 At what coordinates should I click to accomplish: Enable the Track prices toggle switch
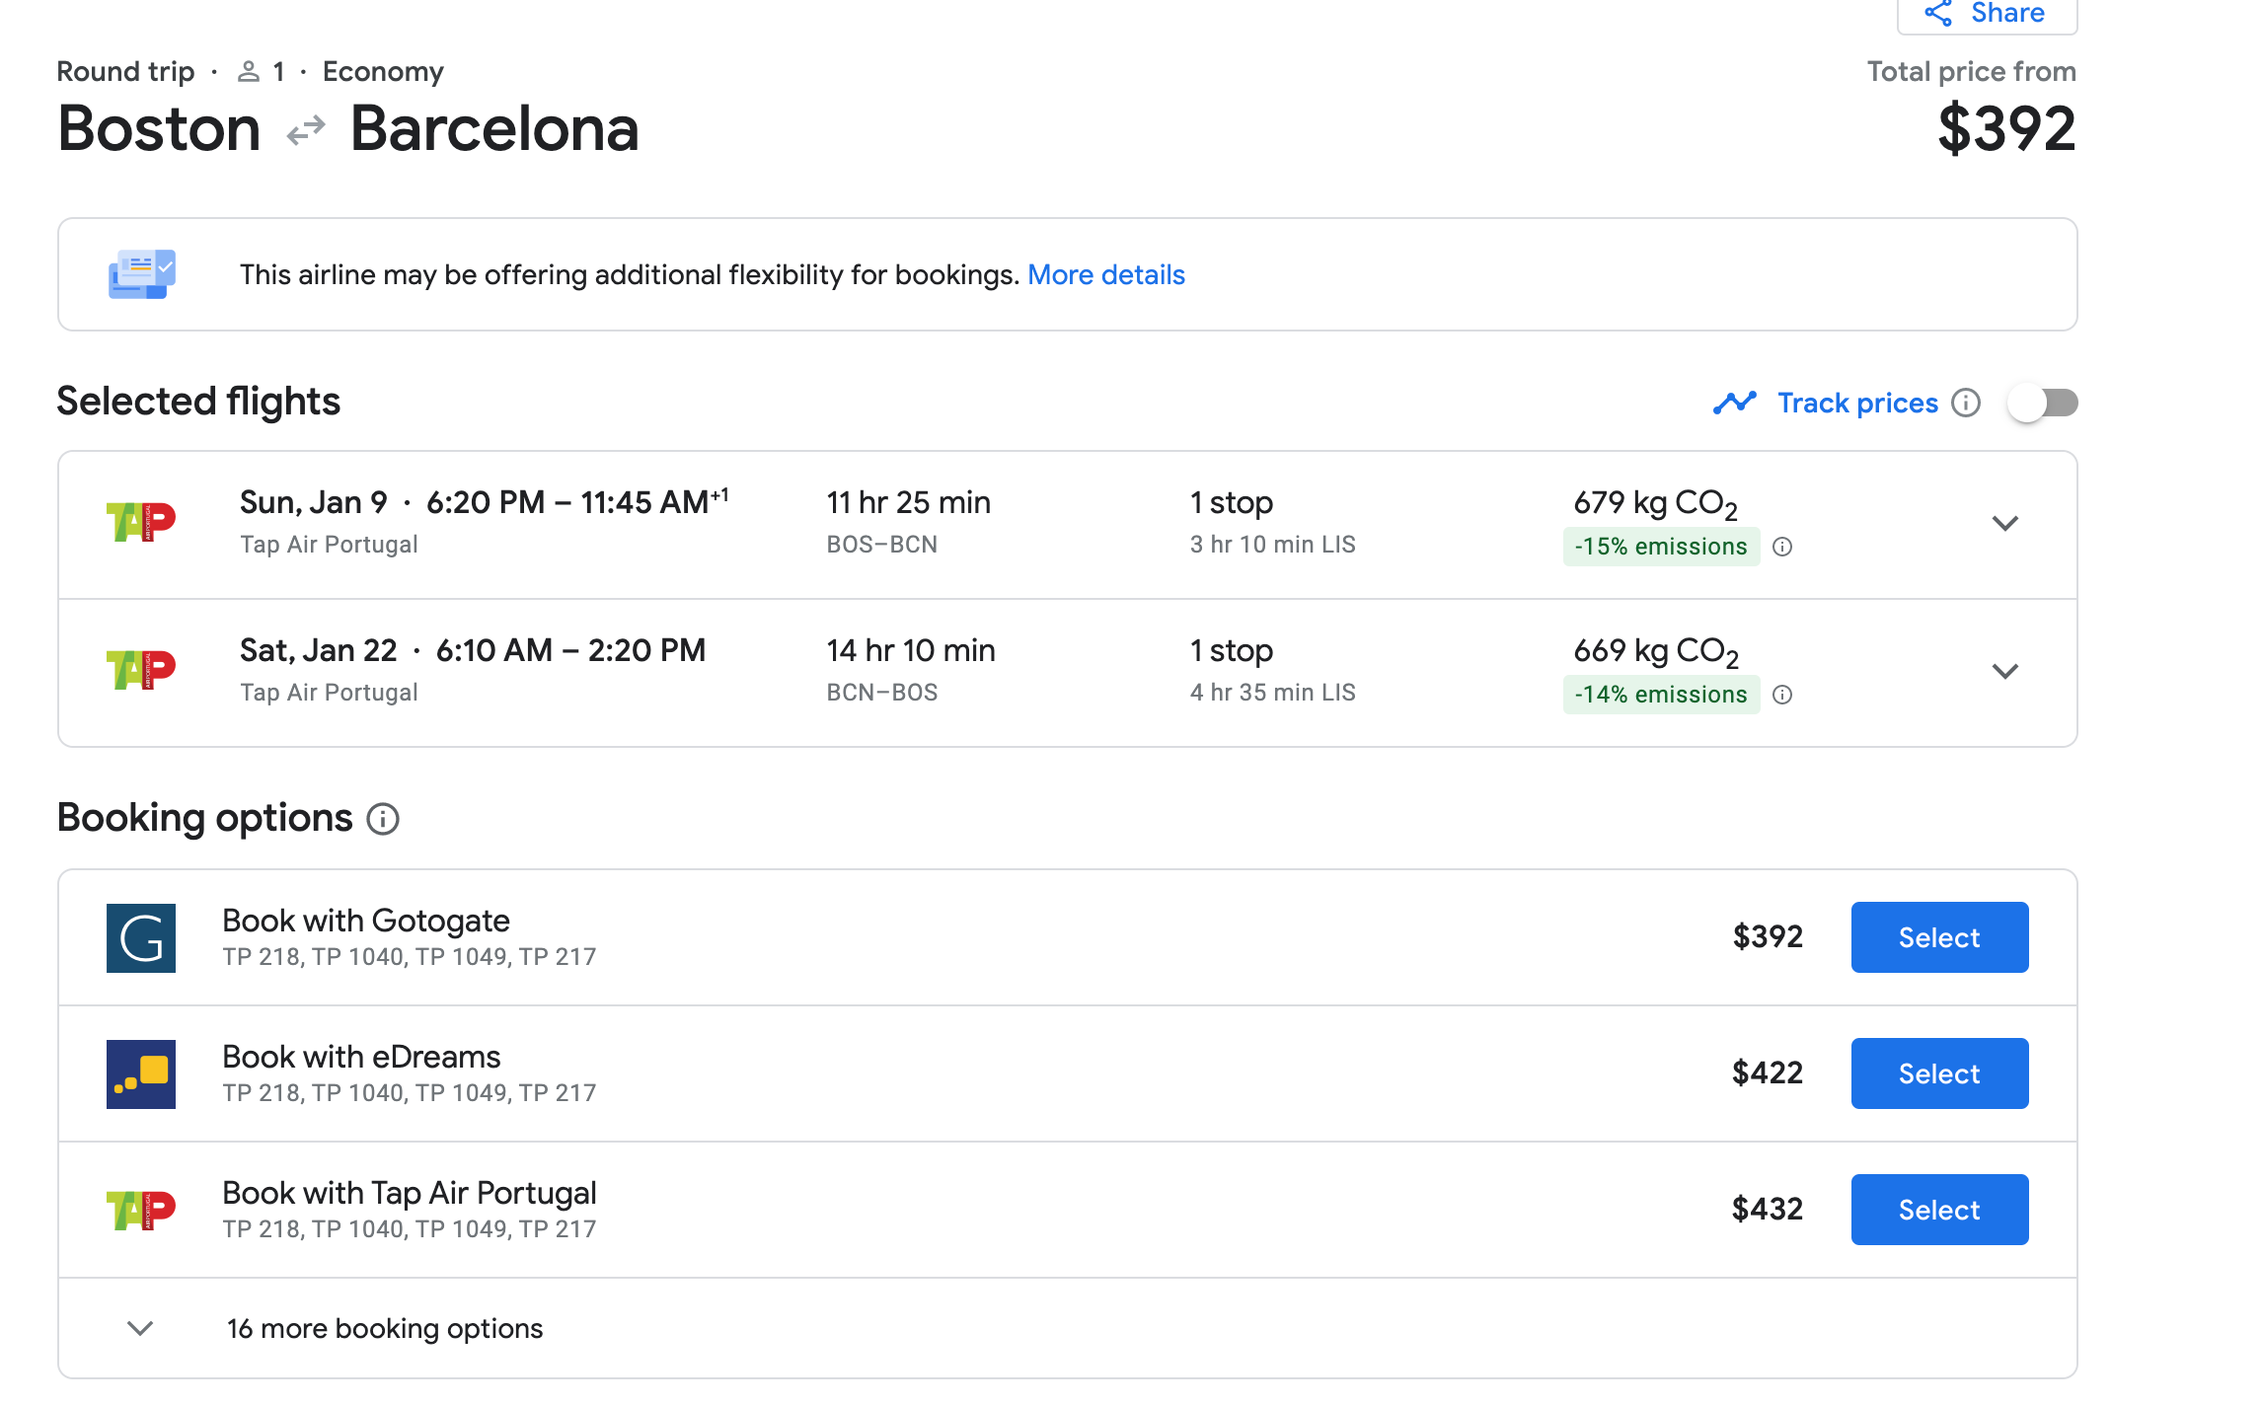(x=2042, y=402)
